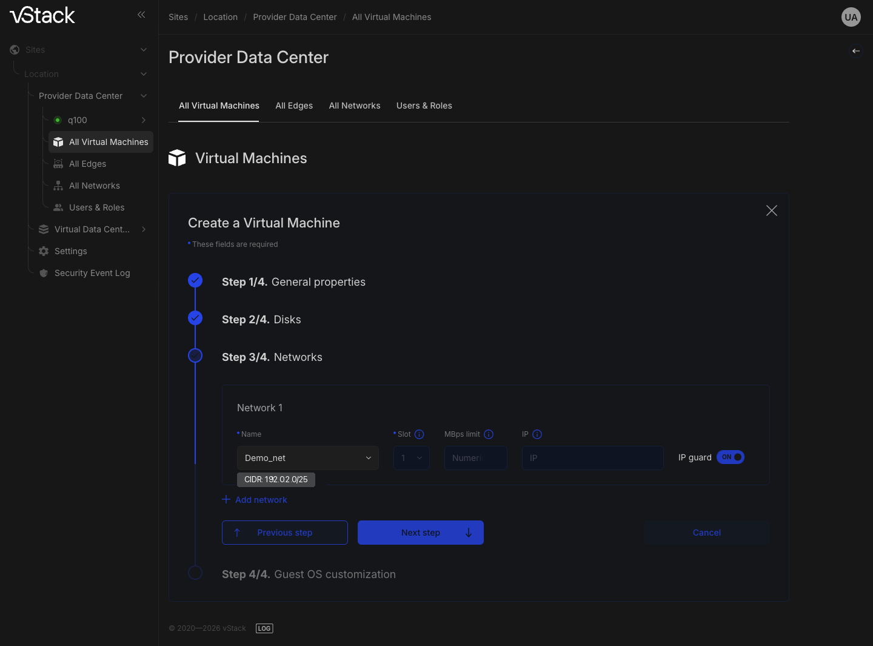Click the MBps limit info icon
Image resolution: width=873 pixels, height=646 pixels.
tap(489, 434)
